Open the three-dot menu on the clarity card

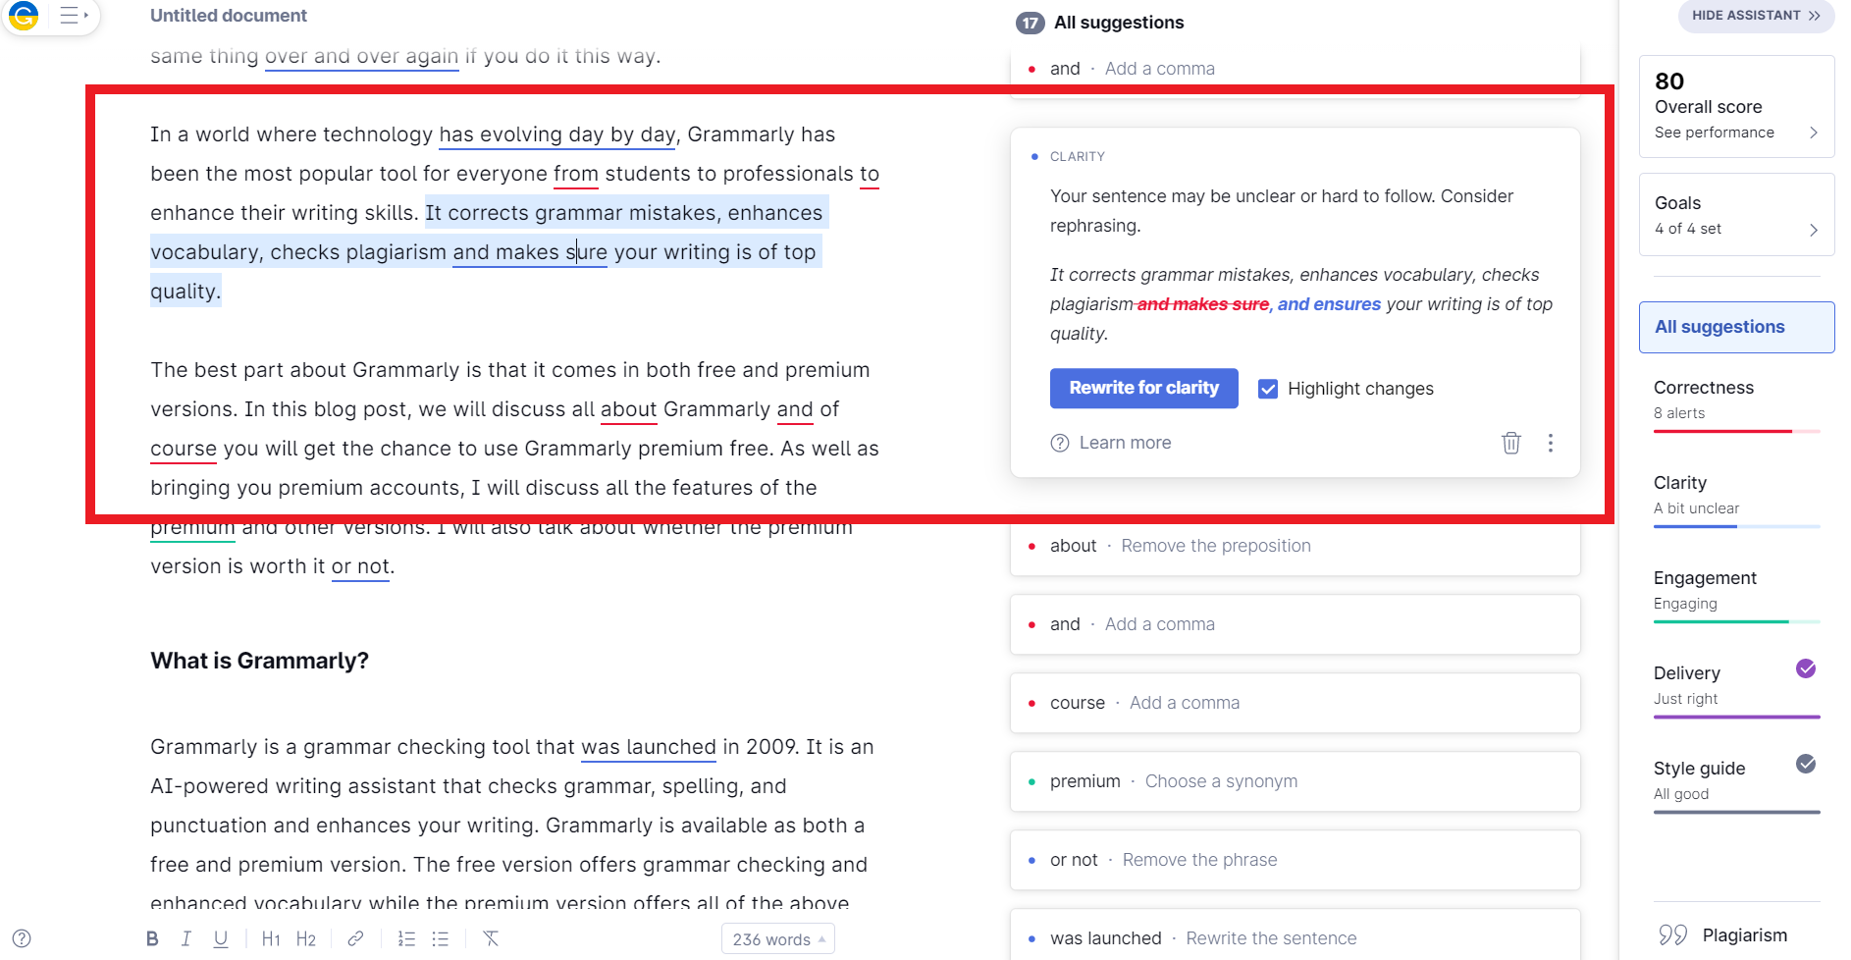pos(1551,443)
